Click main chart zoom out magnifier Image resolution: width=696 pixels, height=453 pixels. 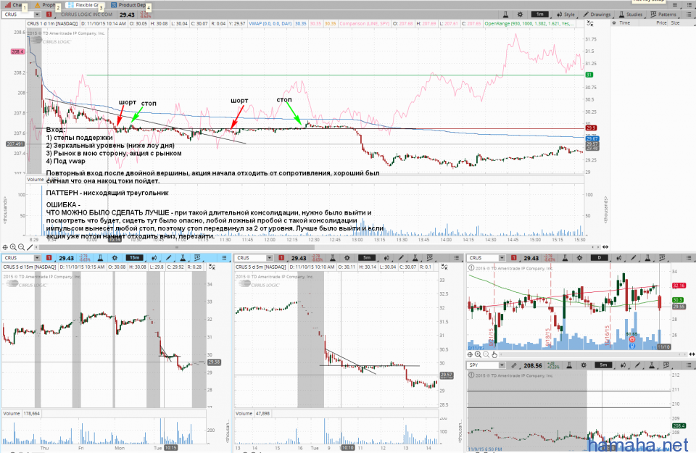pos(21,247)
